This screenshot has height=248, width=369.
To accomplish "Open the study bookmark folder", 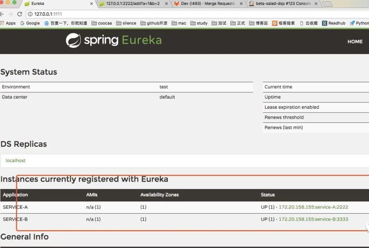I will (199, 23).
